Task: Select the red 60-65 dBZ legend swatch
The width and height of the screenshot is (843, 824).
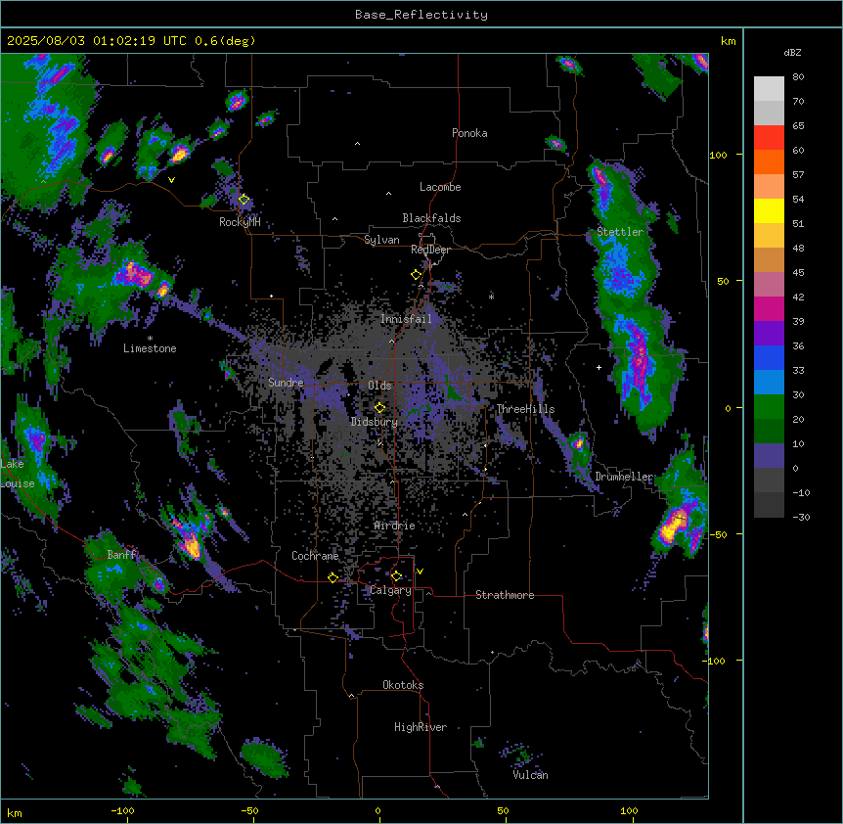Action: click(x=769, y=138)
